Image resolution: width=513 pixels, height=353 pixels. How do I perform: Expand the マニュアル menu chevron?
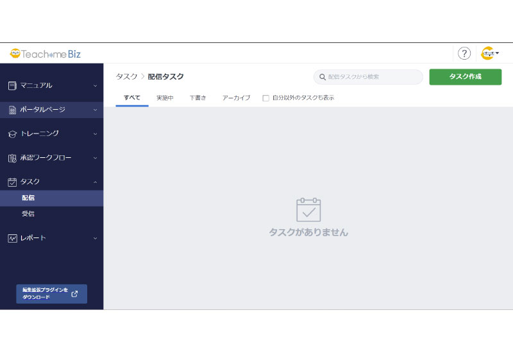click(x=95, y=85)
